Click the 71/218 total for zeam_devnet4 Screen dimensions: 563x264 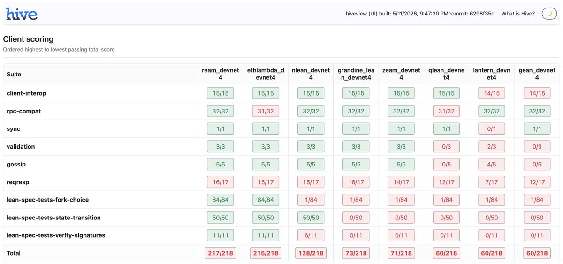(x=401, y=253)
